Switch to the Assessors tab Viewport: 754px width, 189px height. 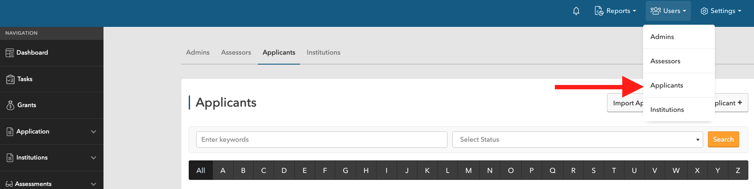(x=236, y=52)
